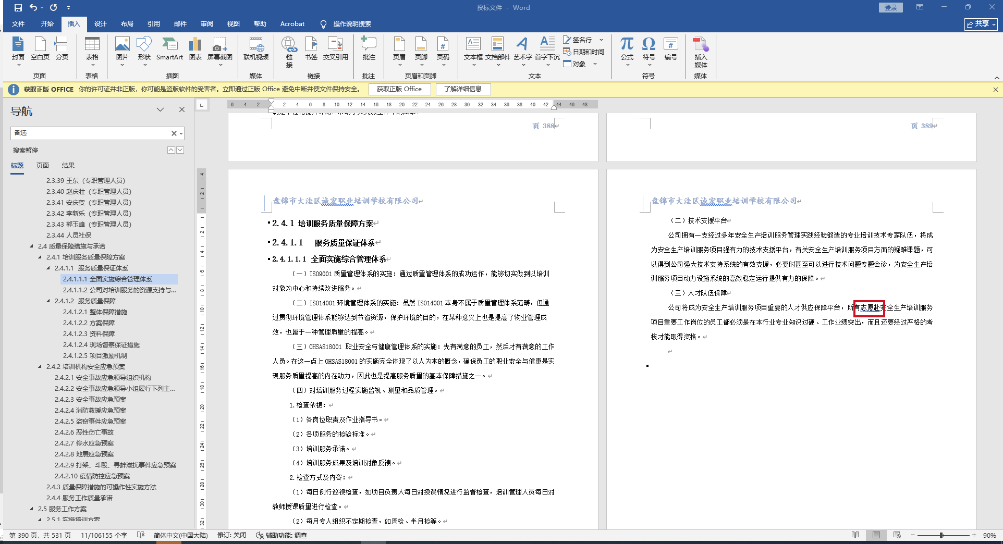Switch to the 开始 (Home) ribbon tab
This screenshot has width=1003, height=544.
(47, 24)
